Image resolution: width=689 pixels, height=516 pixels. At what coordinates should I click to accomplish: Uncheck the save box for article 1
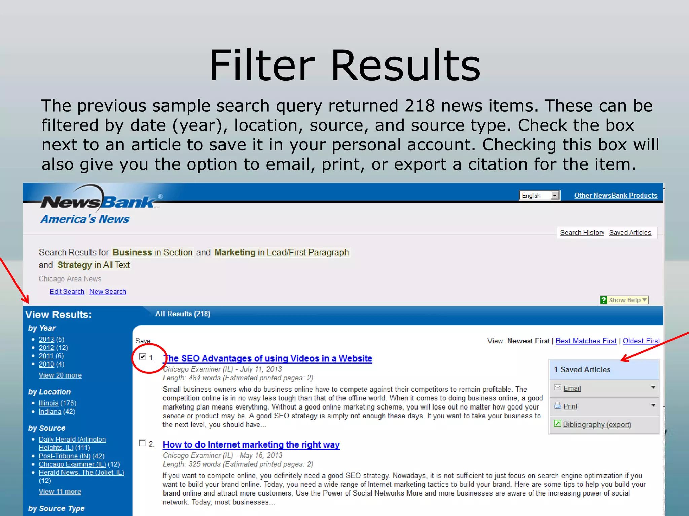coord(142,357)
